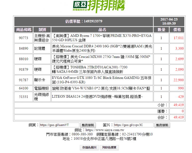Click the address 台北市中正區八德路一段76號2樓

pyautogui.click(x=110, y=139)
